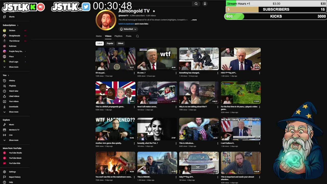
Task: Open the twitch.tv/zackrawrr link
Action: click(126, 24)
